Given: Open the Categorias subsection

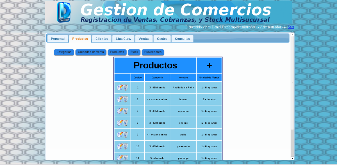Looking at the screenshot, I should click(x=64, y=52).
